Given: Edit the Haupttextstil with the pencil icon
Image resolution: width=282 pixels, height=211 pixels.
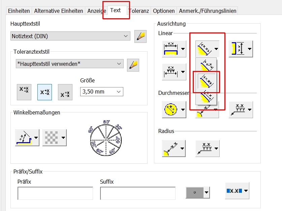Looking at the screenshot, I should point(140,36).
